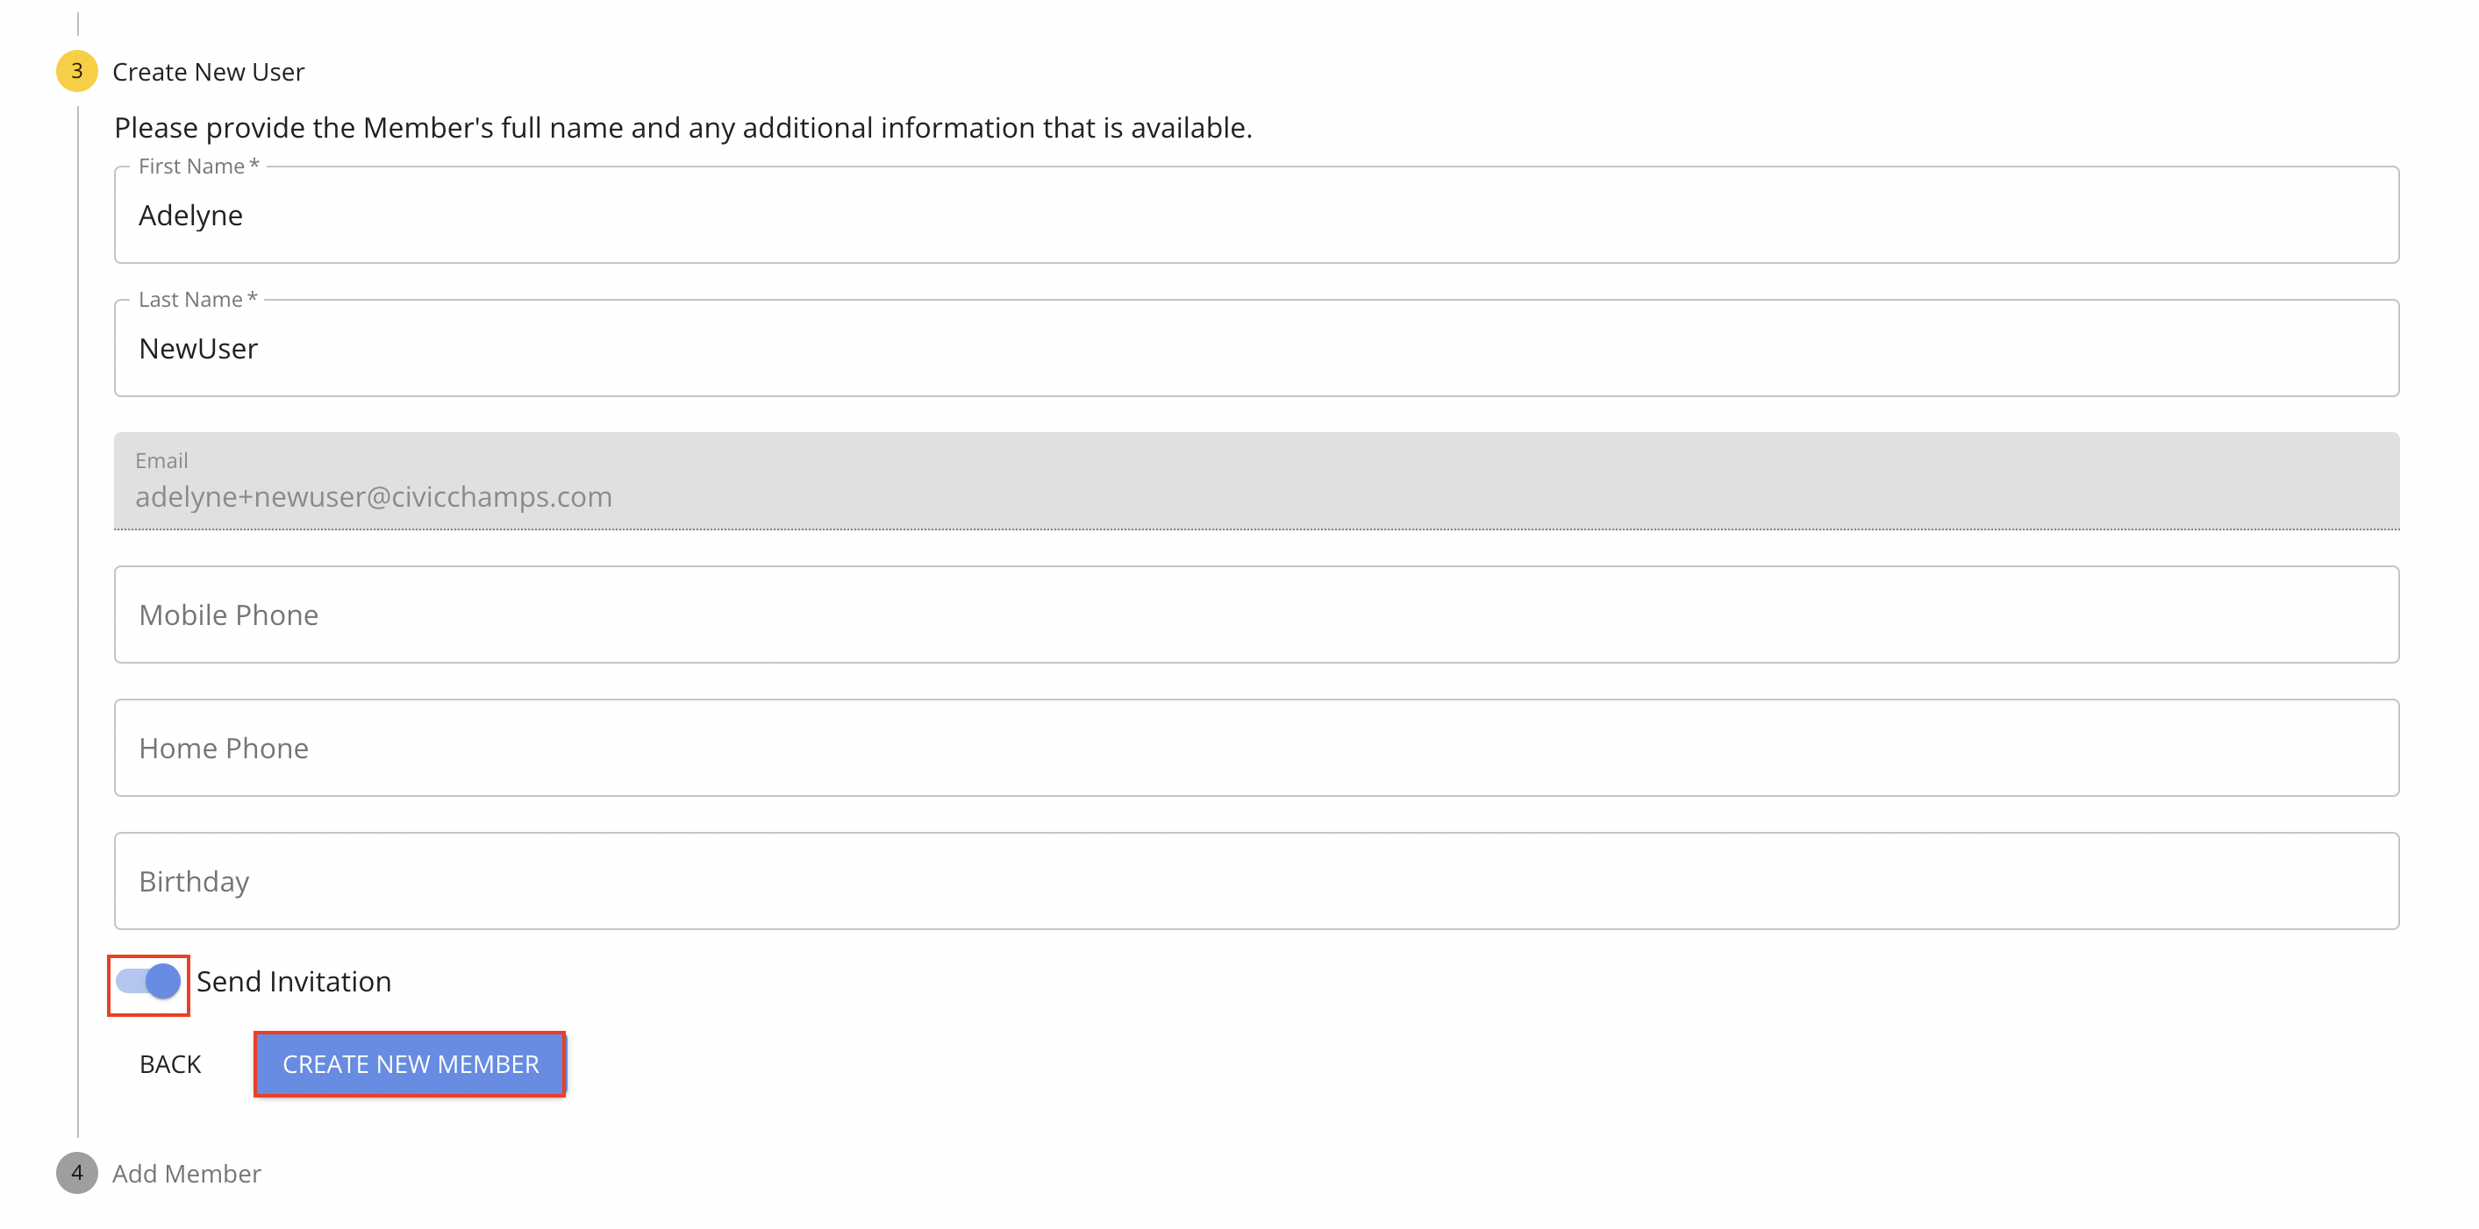Select the Create New User step title
Viewport: 2479px width, 1229px height.
pyautogui.click(x=208, y=72)
